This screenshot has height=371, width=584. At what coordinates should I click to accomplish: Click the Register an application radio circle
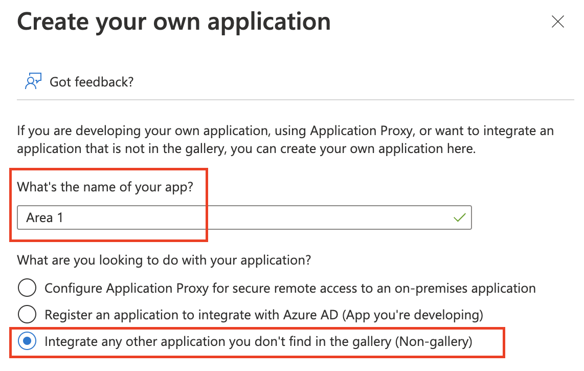click(27, 315)
